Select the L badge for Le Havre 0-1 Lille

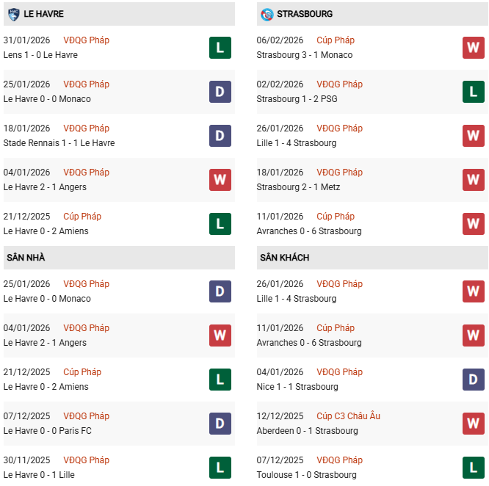coord(220,468)
